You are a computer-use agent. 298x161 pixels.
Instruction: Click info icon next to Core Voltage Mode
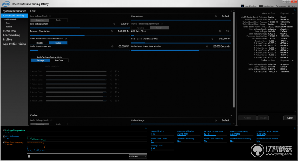(x=50, y=16)
